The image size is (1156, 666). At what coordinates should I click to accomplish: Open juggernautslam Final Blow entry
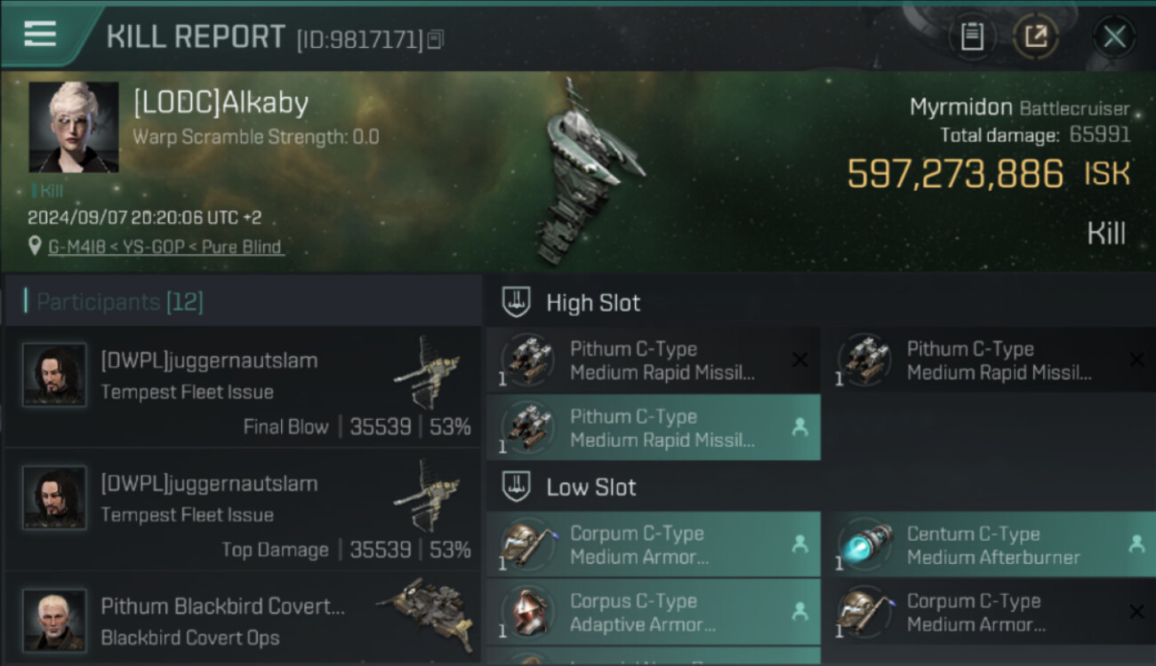click(243, 386)
